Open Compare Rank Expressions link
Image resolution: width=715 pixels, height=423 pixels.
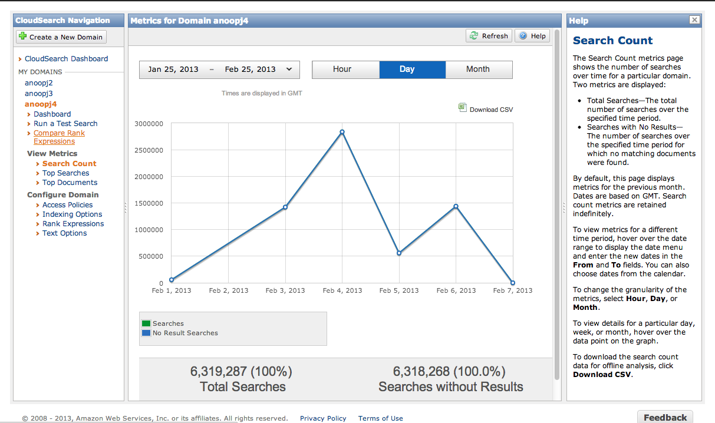pyautogui.click(x=59, y=137)
